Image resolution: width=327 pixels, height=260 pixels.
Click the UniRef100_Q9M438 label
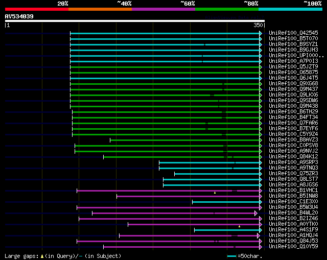point(293,106)
